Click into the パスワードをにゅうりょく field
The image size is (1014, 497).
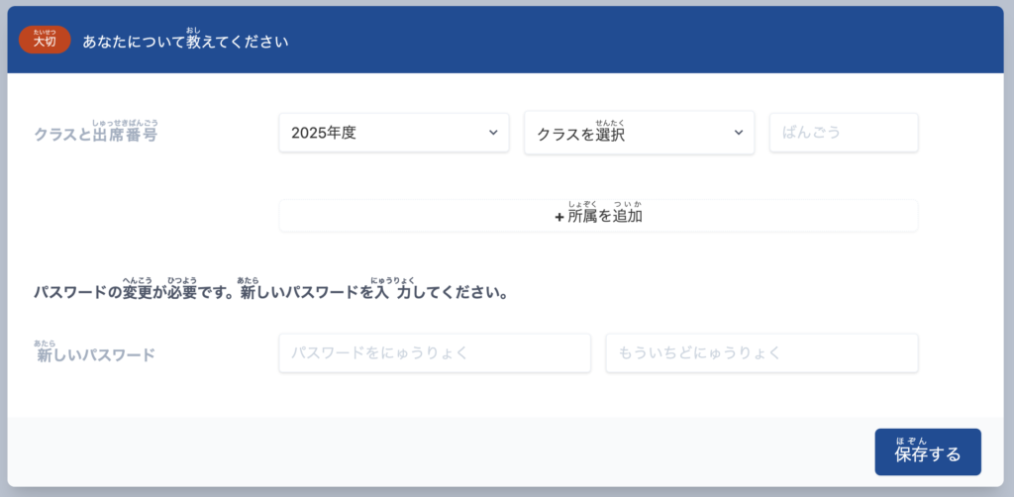[x=435, y=352]
